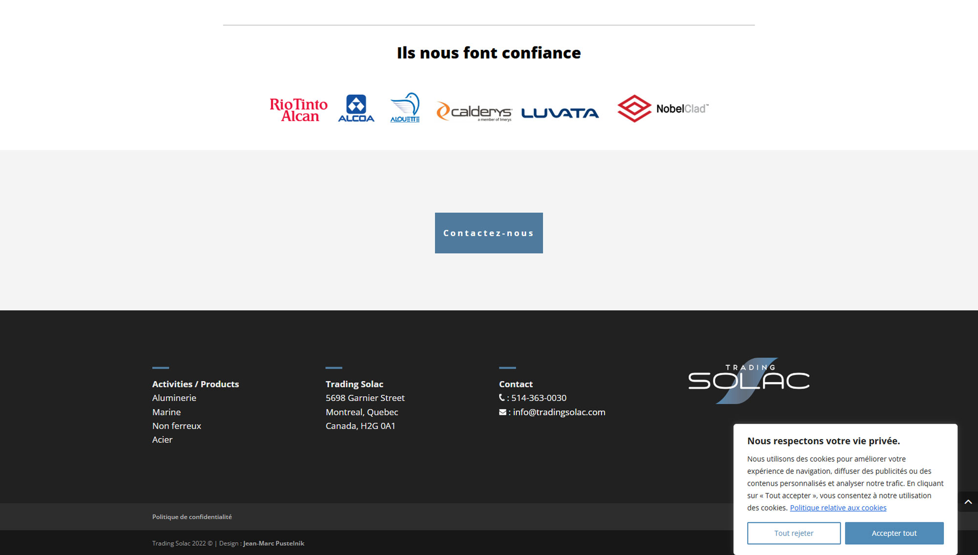Screen dimensions: 978x555
Task: Click the Calderys logo
Action: (474, 112)
